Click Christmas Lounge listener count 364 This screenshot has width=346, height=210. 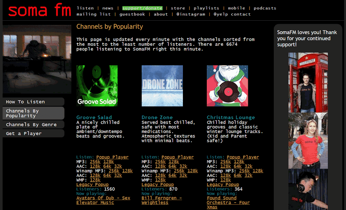(x=239, y=189)
